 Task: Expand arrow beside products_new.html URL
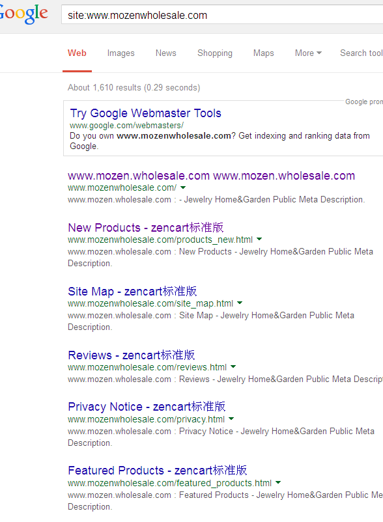tap(259, 239)
